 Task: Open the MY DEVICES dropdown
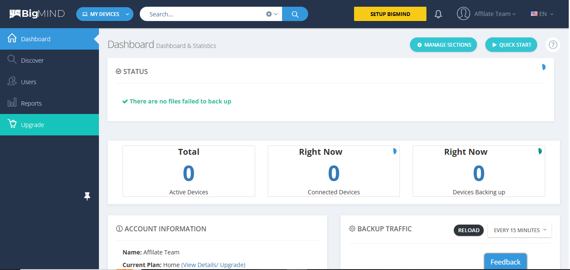tap(105, 14)
